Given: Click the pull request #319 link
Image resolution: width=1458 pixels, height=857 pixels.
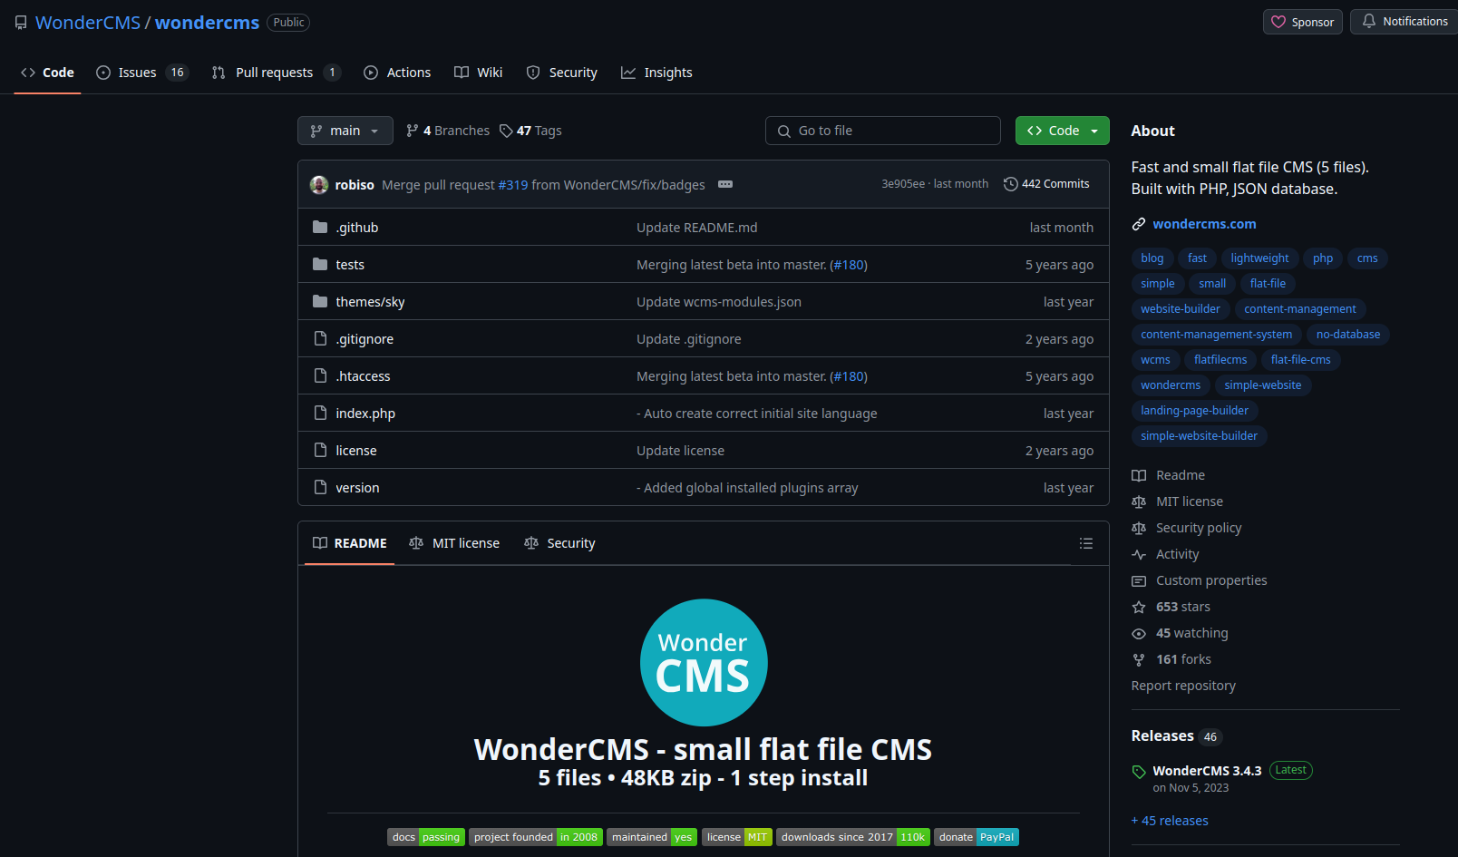Looking at the screenshot, I should (x=513, y=185).
